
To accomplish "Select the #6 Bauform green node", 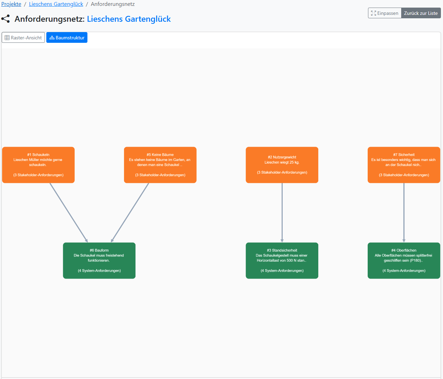I will (99, 261).
